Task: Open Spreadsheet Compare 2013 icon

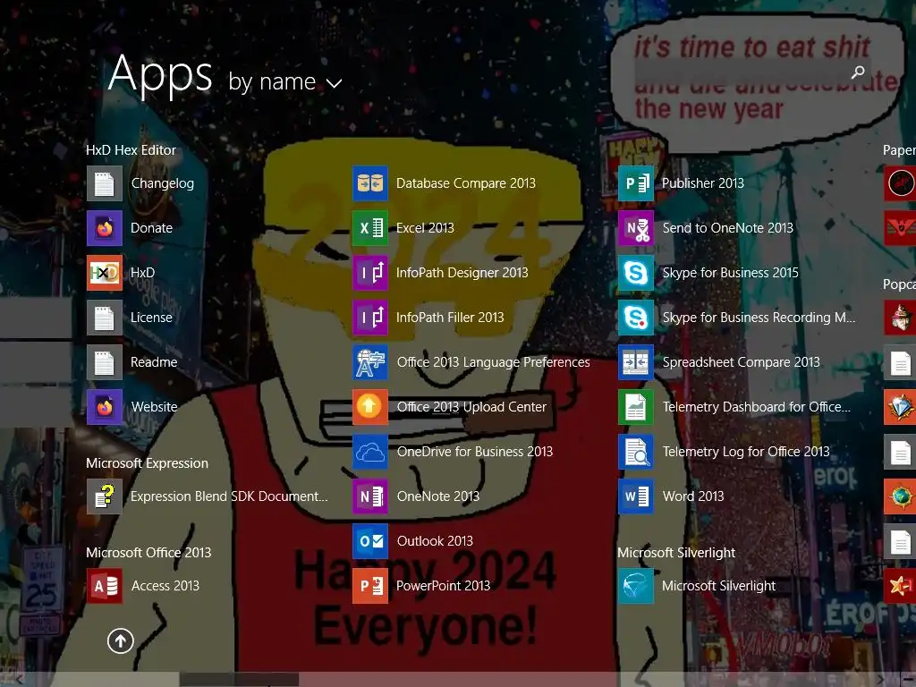Action: click(x=636, y=362)
